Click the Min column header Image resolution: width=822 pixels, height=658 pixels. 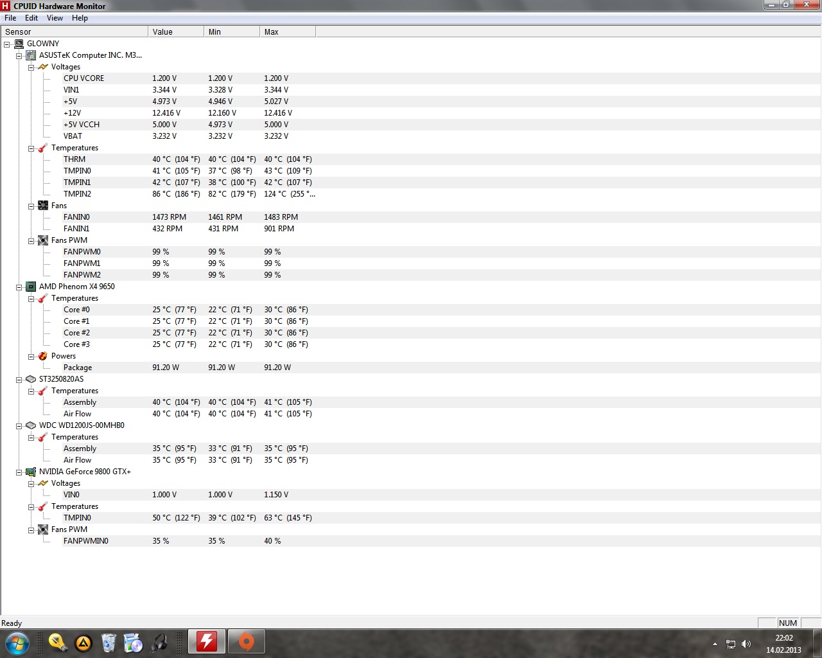[x=232, y=31]
